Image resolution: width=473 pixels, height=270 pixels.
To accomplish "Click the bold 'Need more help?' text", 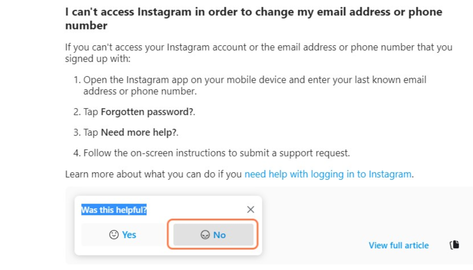I will coord(139,133).
